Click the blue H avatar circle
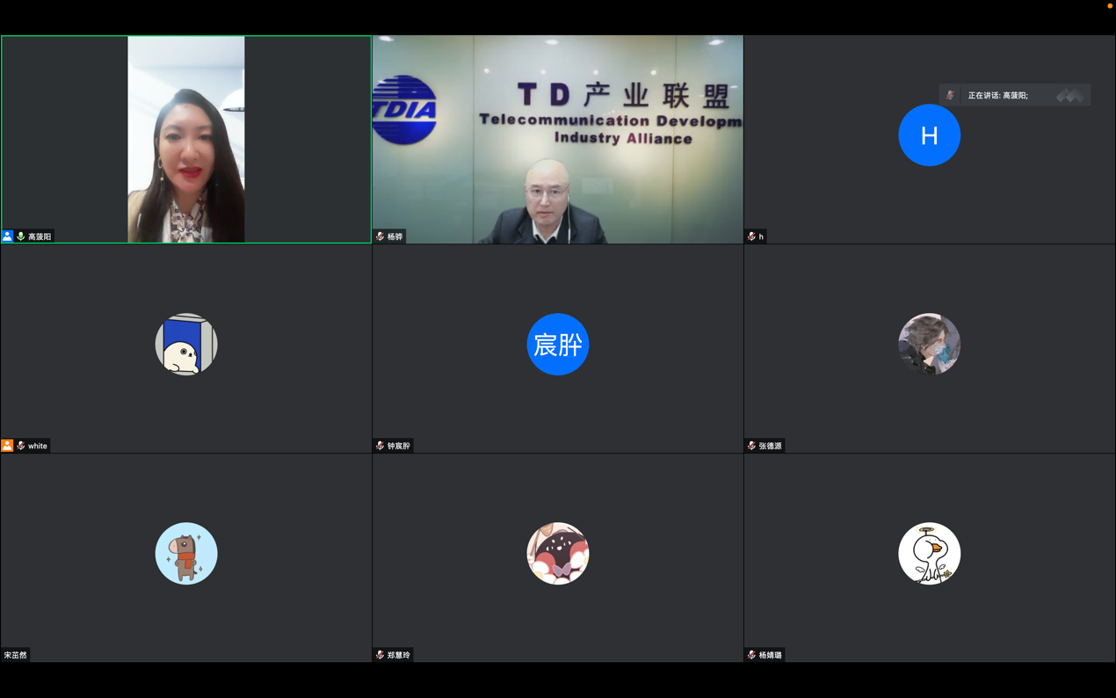The height and width of the screenshot is (698, 1116). click(930, 135)
